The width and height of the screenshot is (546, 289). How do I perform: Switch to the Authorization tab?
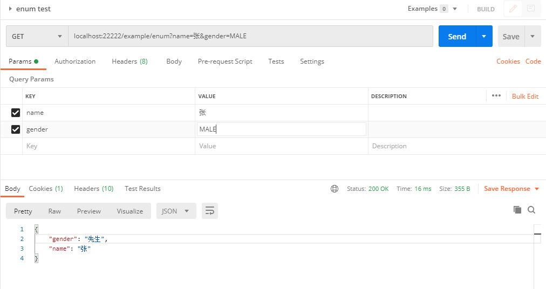pos(75,61)
